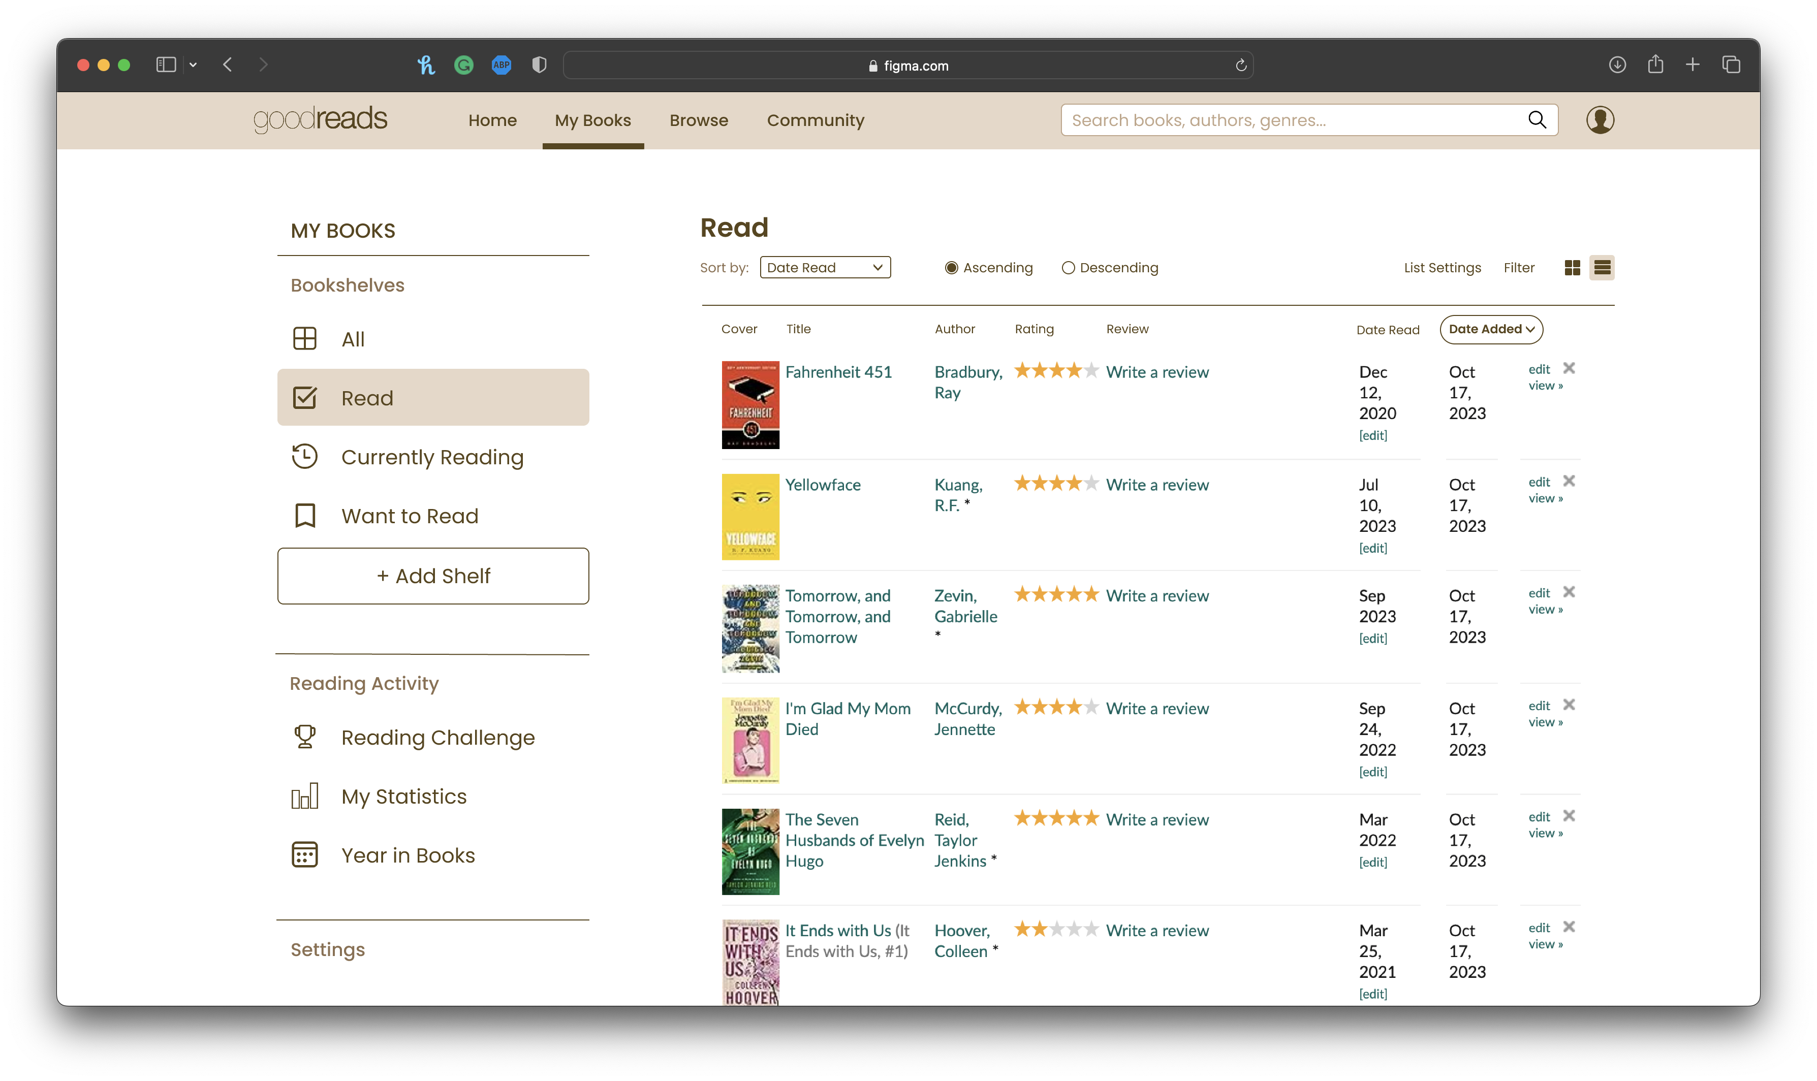This screenshot has height=1081, width=1817.
Task: Expand Safari sidebar options chevron
Action: [x=193, y=66]
